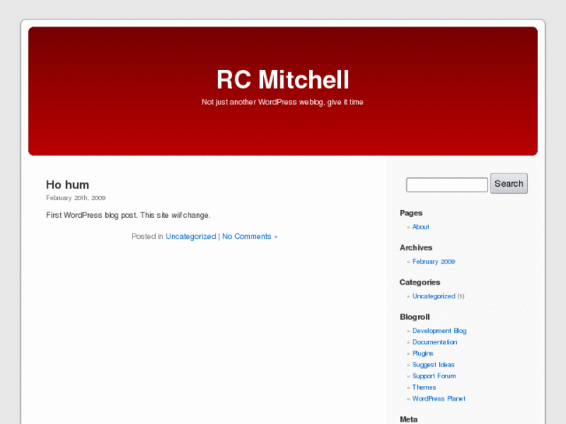
Task: Open the Themes blogroll link
Action: tap(424, 387)
